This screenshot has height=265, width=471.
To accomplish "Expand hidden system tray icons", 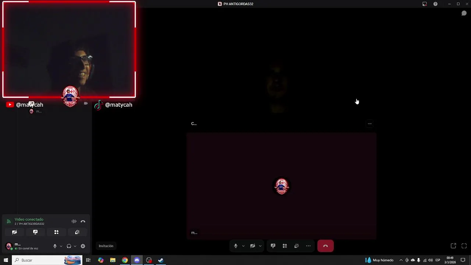I will 401,260.
